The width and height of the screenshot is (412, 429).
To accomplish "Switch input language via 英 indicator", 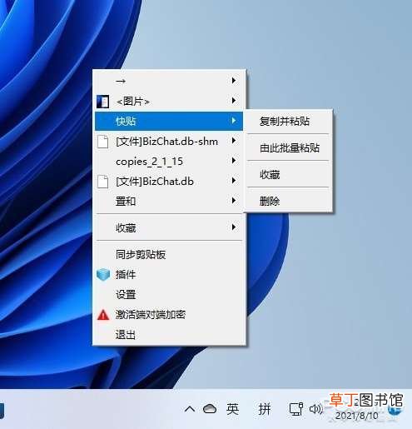I will 232,409.
